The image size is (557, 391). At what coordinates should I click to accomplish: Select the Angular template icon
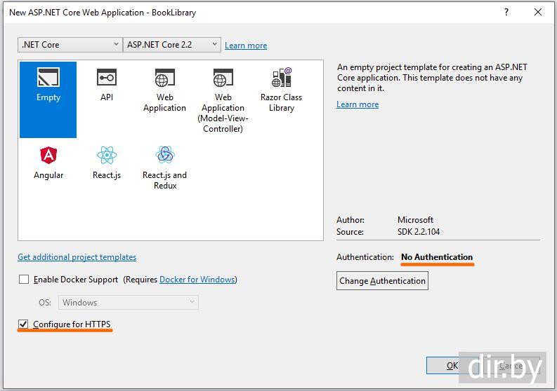point(48,156)
